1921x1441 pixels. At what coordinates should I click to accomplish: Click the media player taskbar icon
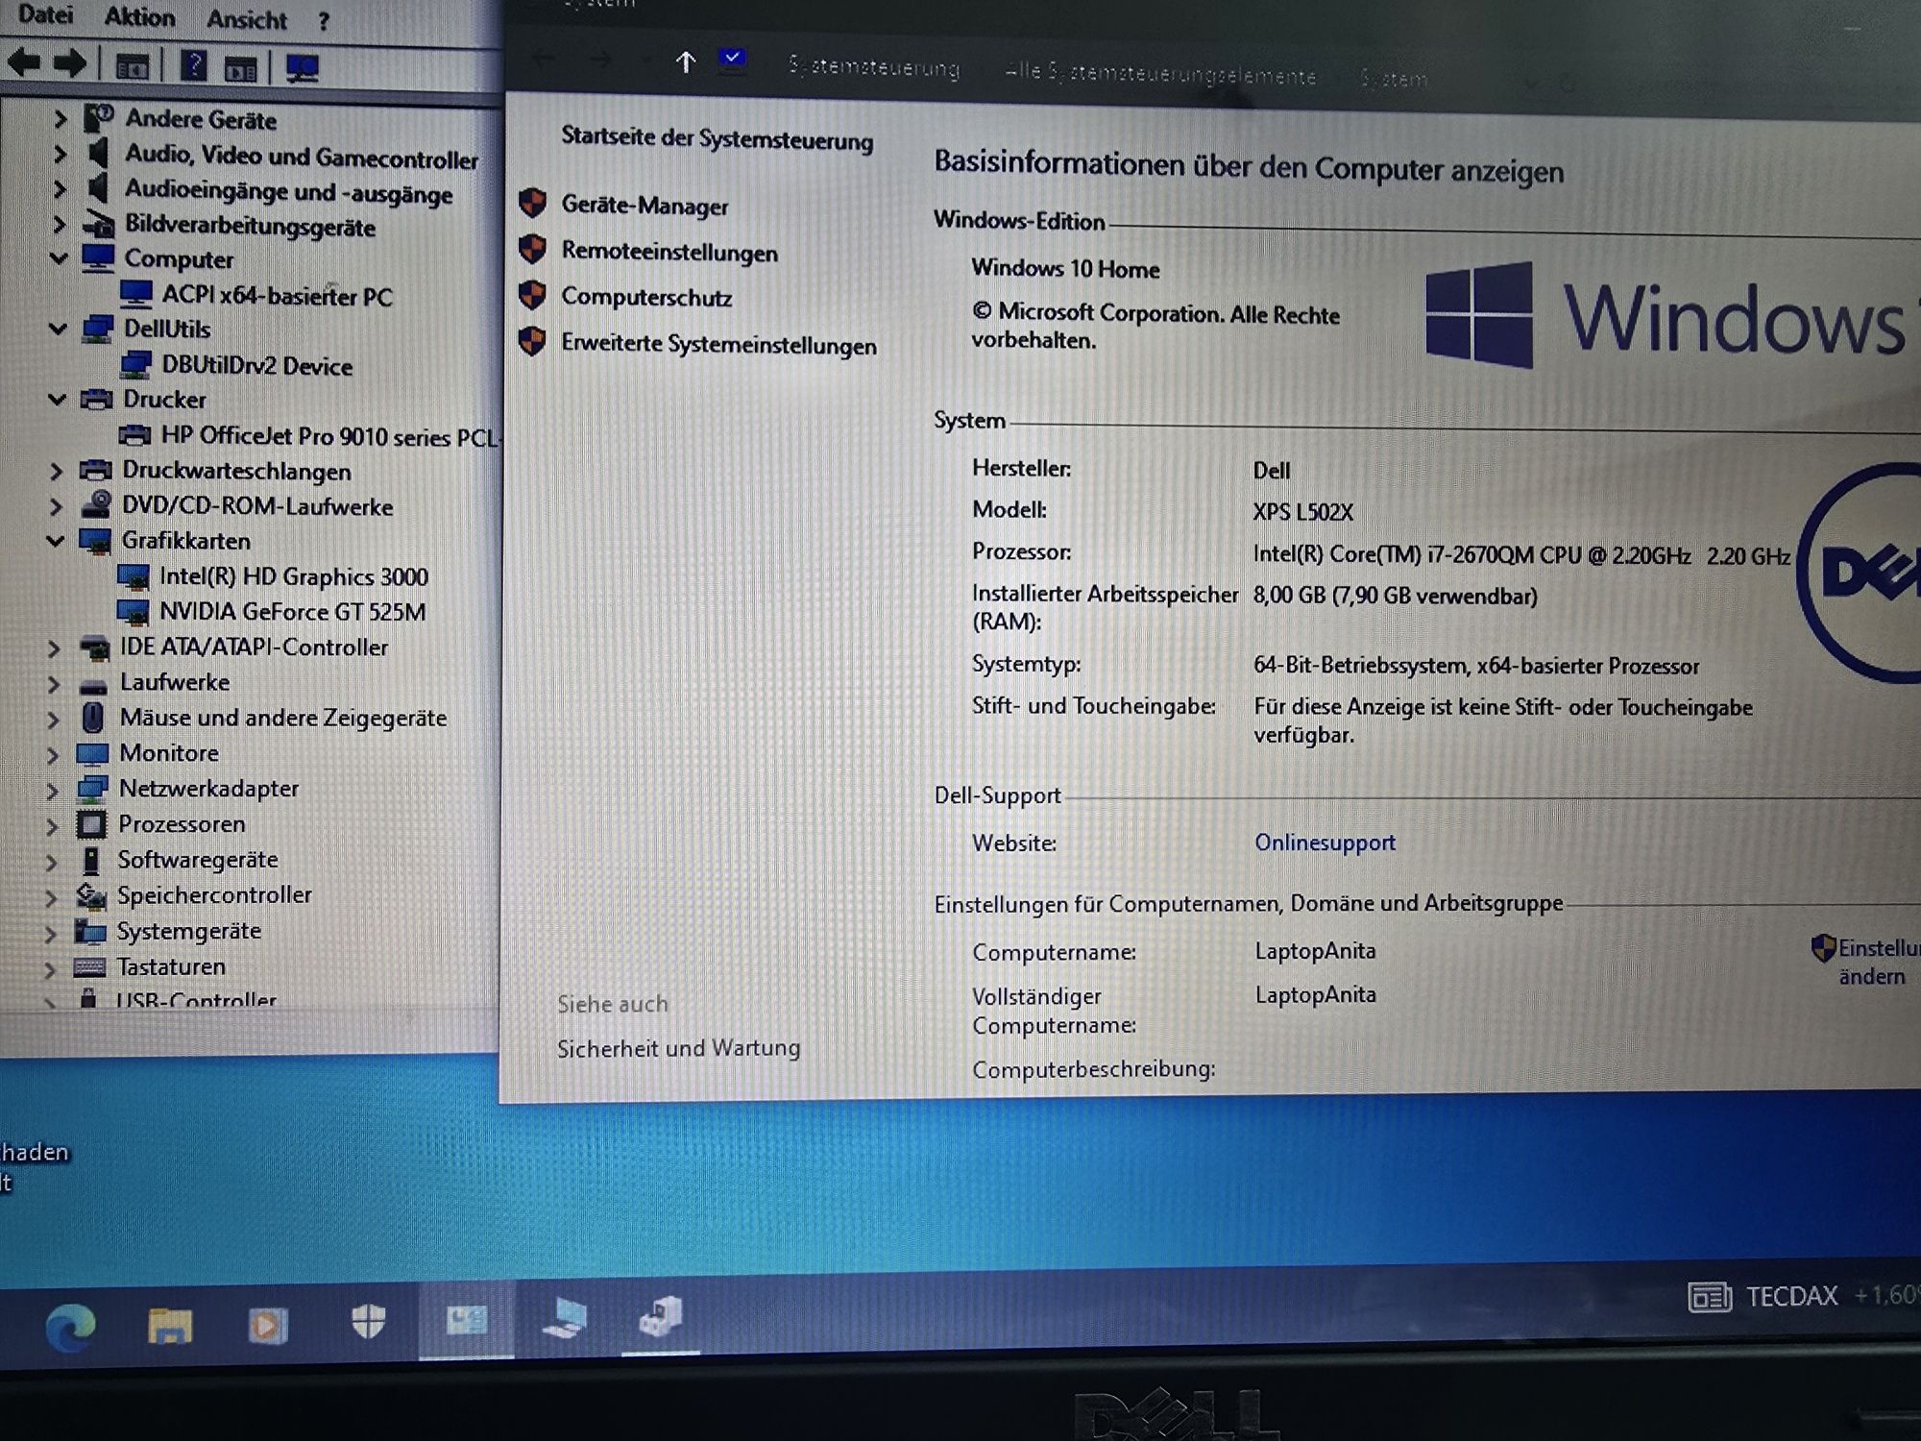click(x=267, y=1326)
